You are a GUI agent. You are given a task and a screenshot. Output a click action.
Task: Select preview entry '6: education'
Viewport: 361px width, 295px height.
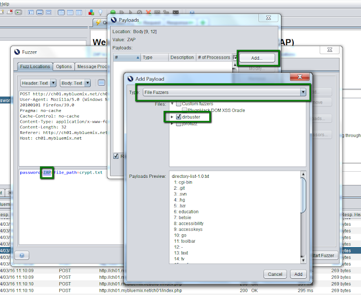[186, 212]
